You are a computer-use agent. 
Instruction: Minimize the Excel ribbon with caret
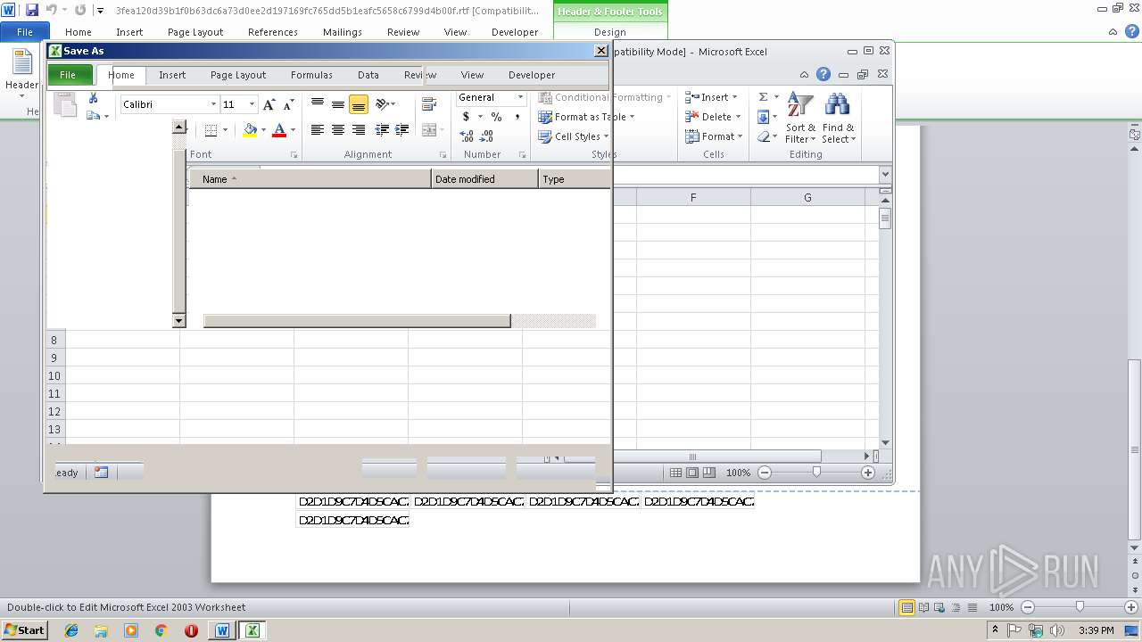click(x=804, y=75)
